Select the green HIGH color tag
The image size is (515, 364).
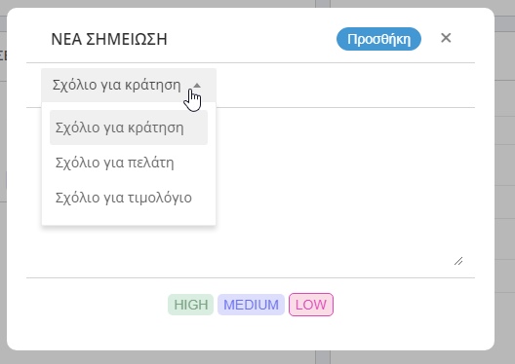(x=191, y=305)
